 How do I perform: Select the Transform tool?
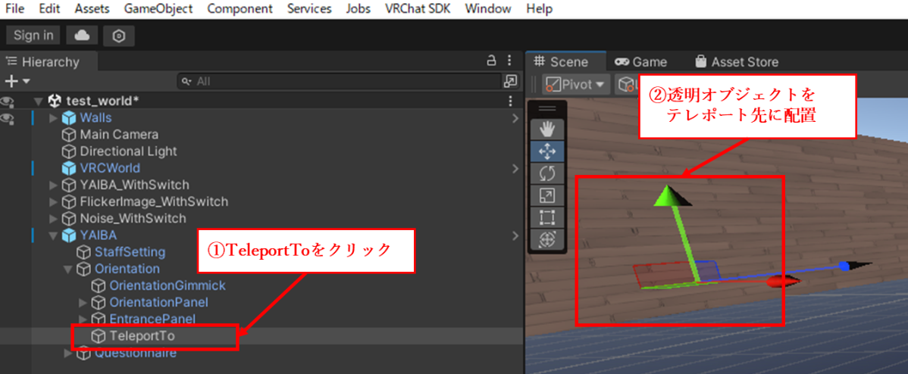click(x=546, y=239)
